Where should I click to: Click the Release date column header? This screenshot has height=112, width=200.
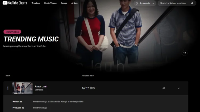coord(88,75)
